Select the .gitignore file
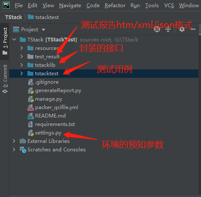The width and height of the screenshot is (201, 197). [43, 82]
